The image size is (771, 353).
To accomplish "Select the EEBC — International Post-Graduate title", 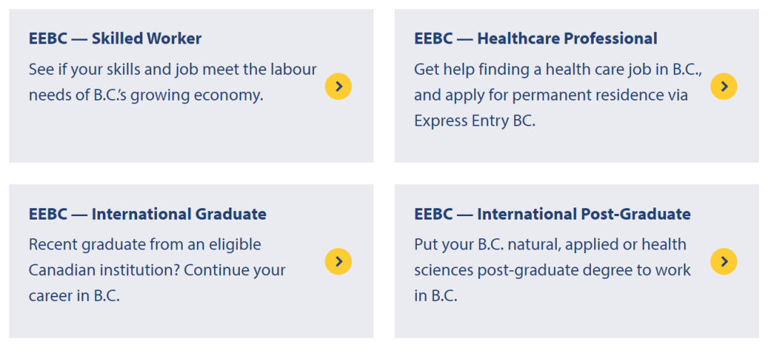I will click(552, 214).
